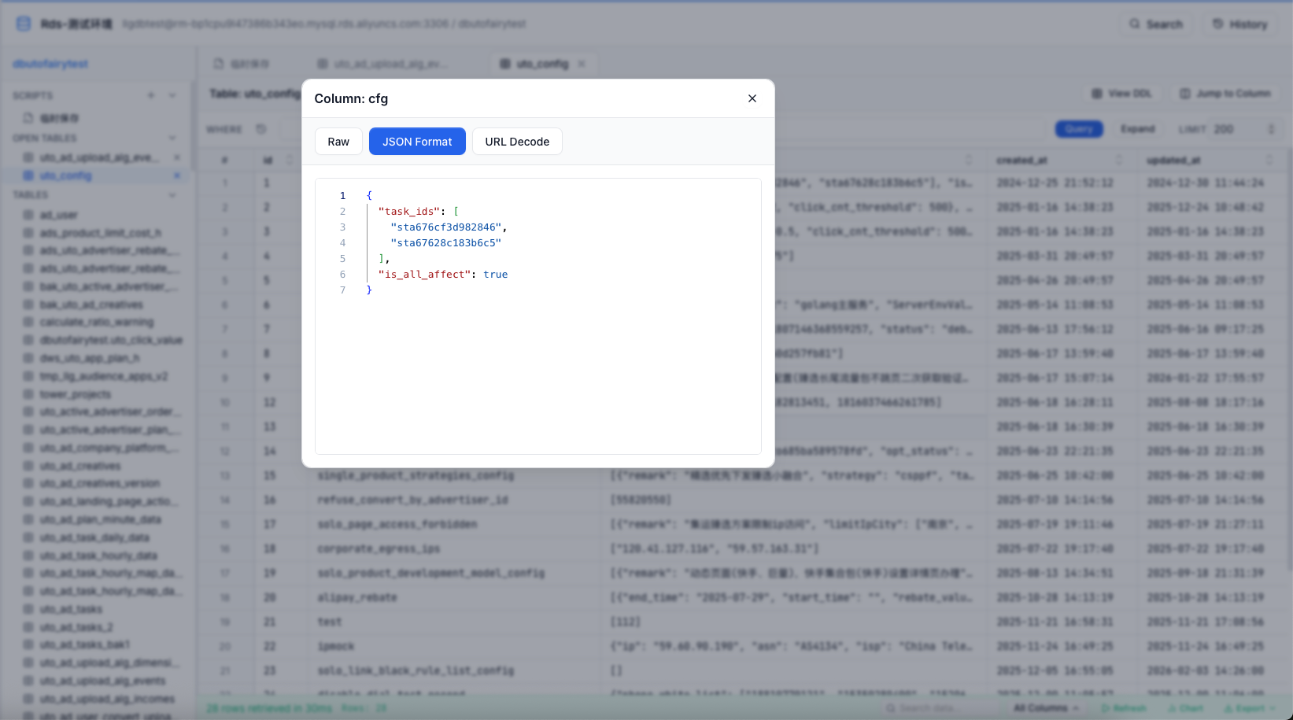Switch to URL Decode mode
1293x720 pixels.
click(517, 141)
